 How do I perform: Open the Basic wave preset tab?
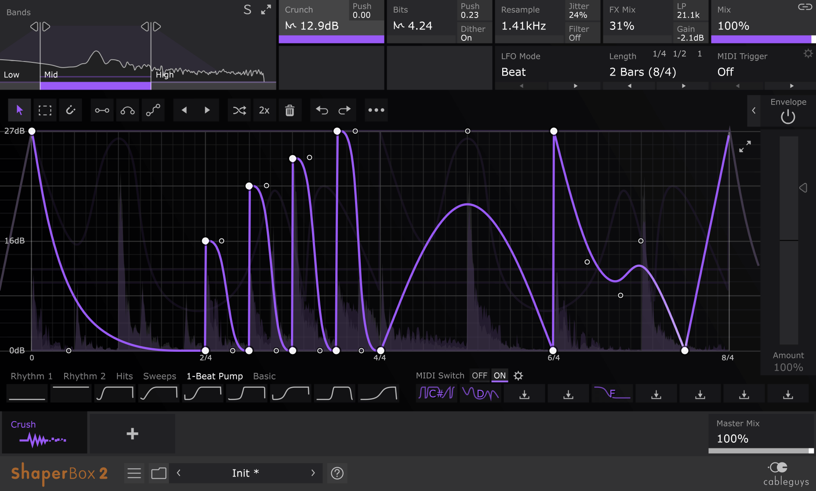coord(264,376)
